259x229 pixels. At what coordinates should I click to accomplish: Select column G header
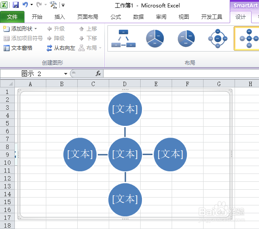[219, 84]
